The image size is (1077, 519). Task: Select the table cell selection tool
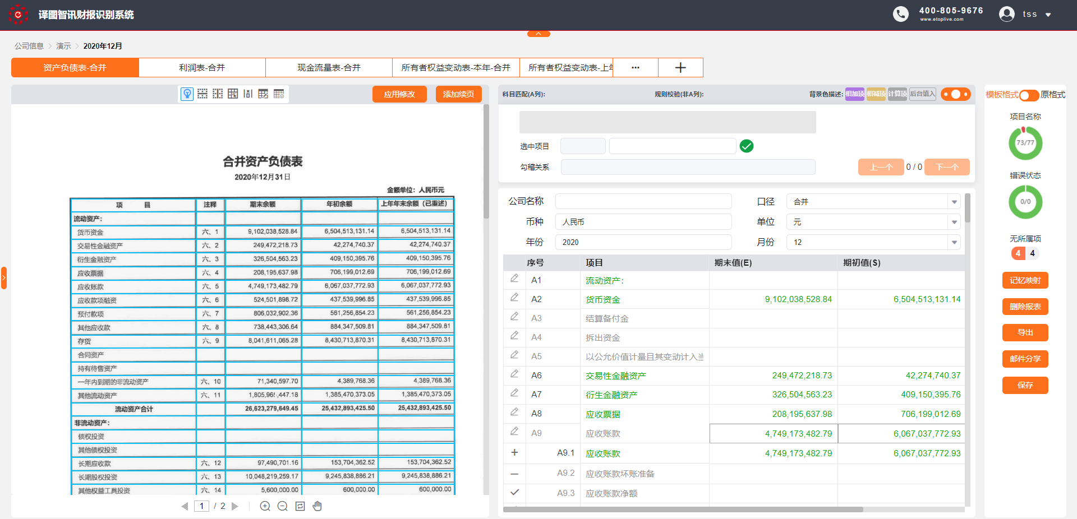(233, 94)
